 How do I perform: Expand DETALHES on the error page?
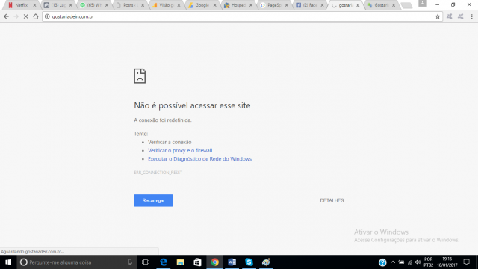coord(332,200)
